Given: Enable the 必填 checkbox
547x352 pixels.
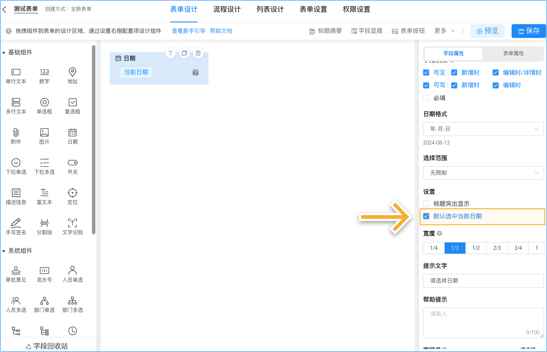Looking at the screenshot, I should pos(426,98).
